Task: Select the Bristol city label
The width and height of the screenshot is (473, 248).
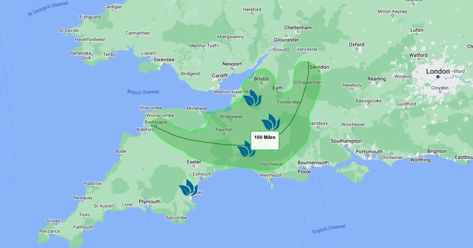Action: point(261,79)
